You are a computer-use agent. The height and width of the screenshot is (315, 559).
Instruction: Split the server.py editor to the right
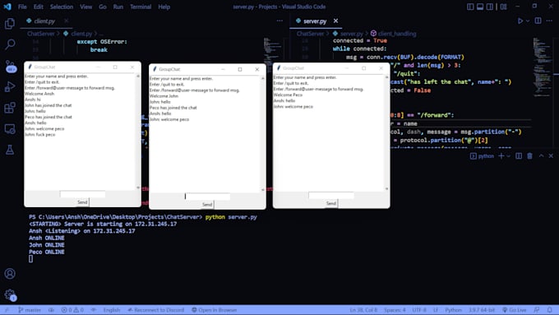pyautogui.click(x=538, y=21)
